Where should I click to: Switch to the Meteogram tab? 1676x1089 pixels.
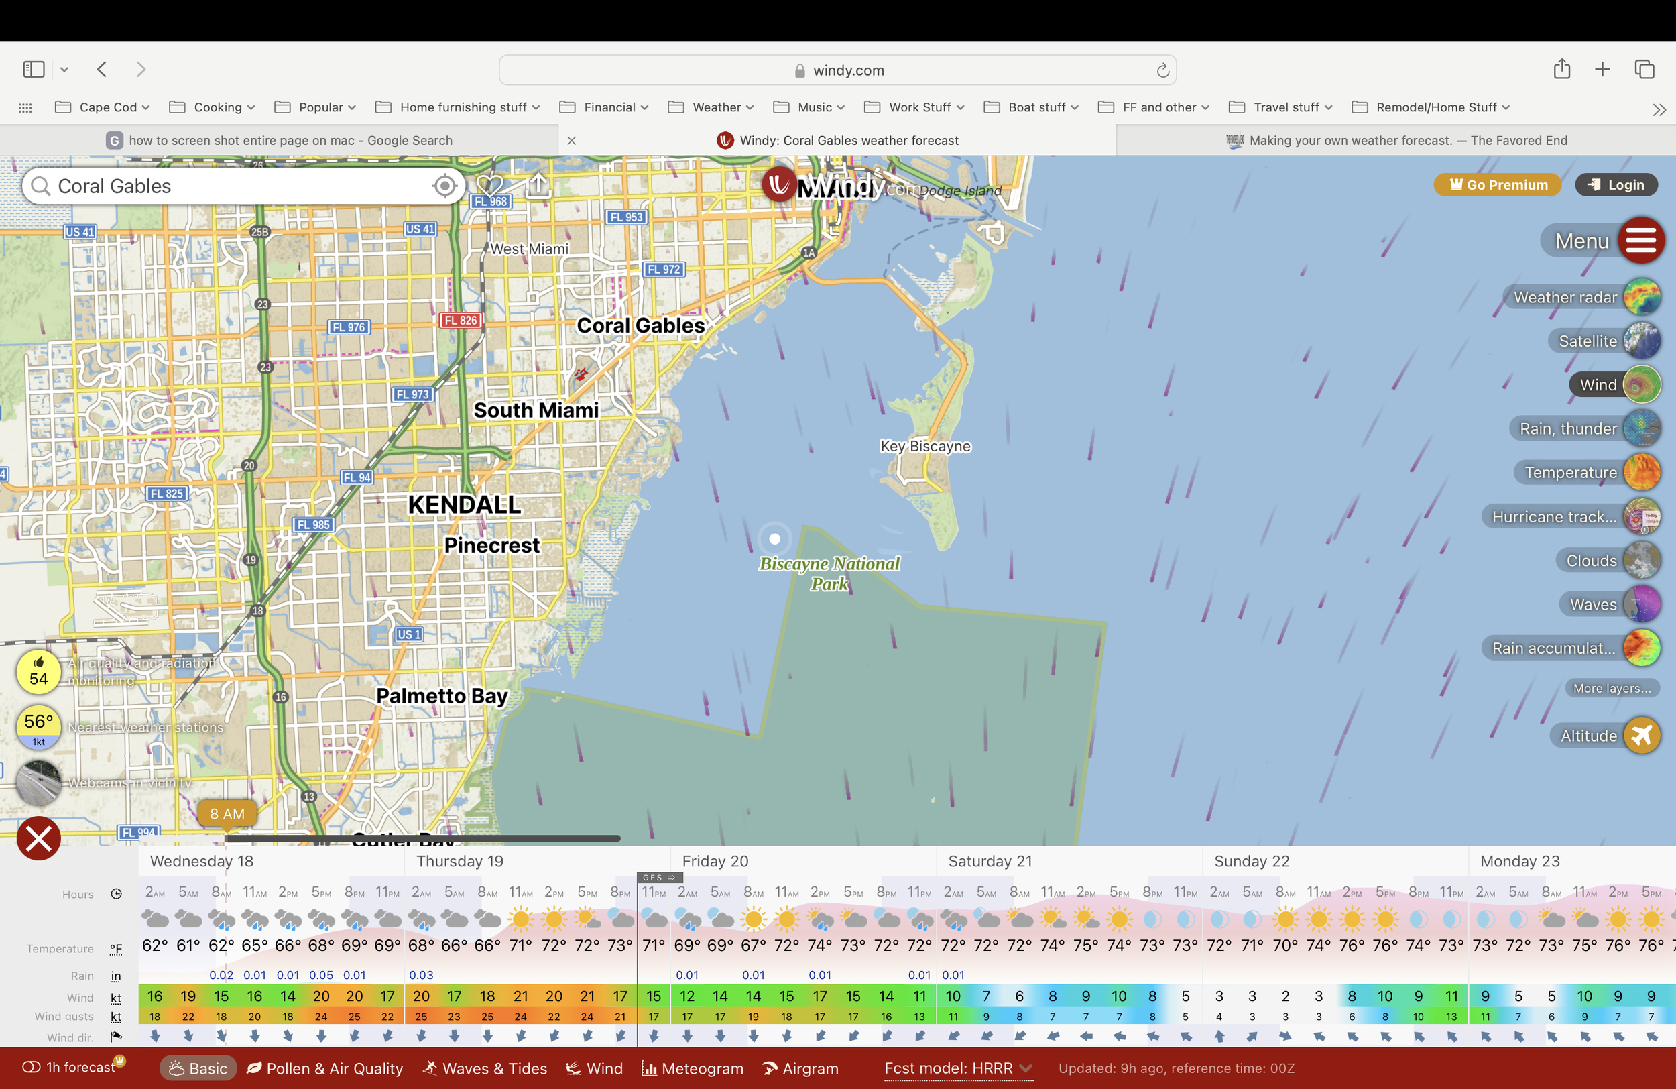coord(693,1068)
